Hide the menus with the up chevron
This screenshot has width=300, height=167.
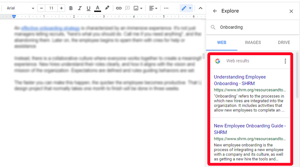pyautogui.click(x=200, y=8)
